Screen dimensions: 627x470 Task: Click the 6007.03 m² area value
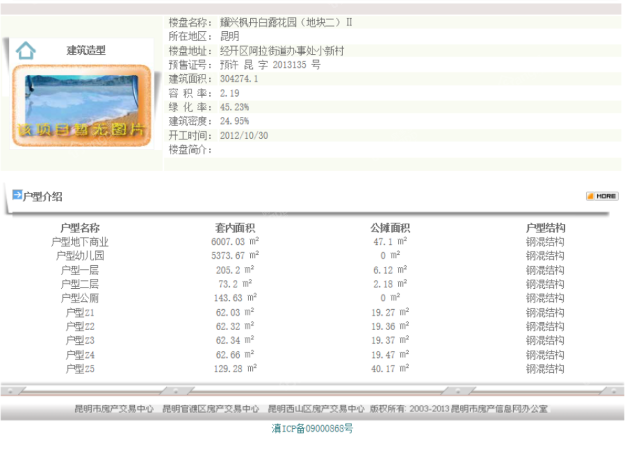tap(235, 242)
